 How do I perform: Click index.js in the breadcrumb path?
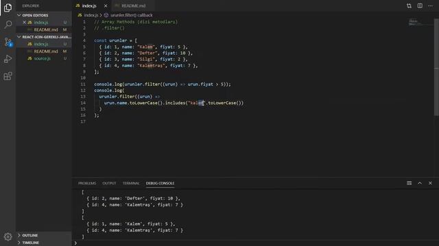point(91,15)
